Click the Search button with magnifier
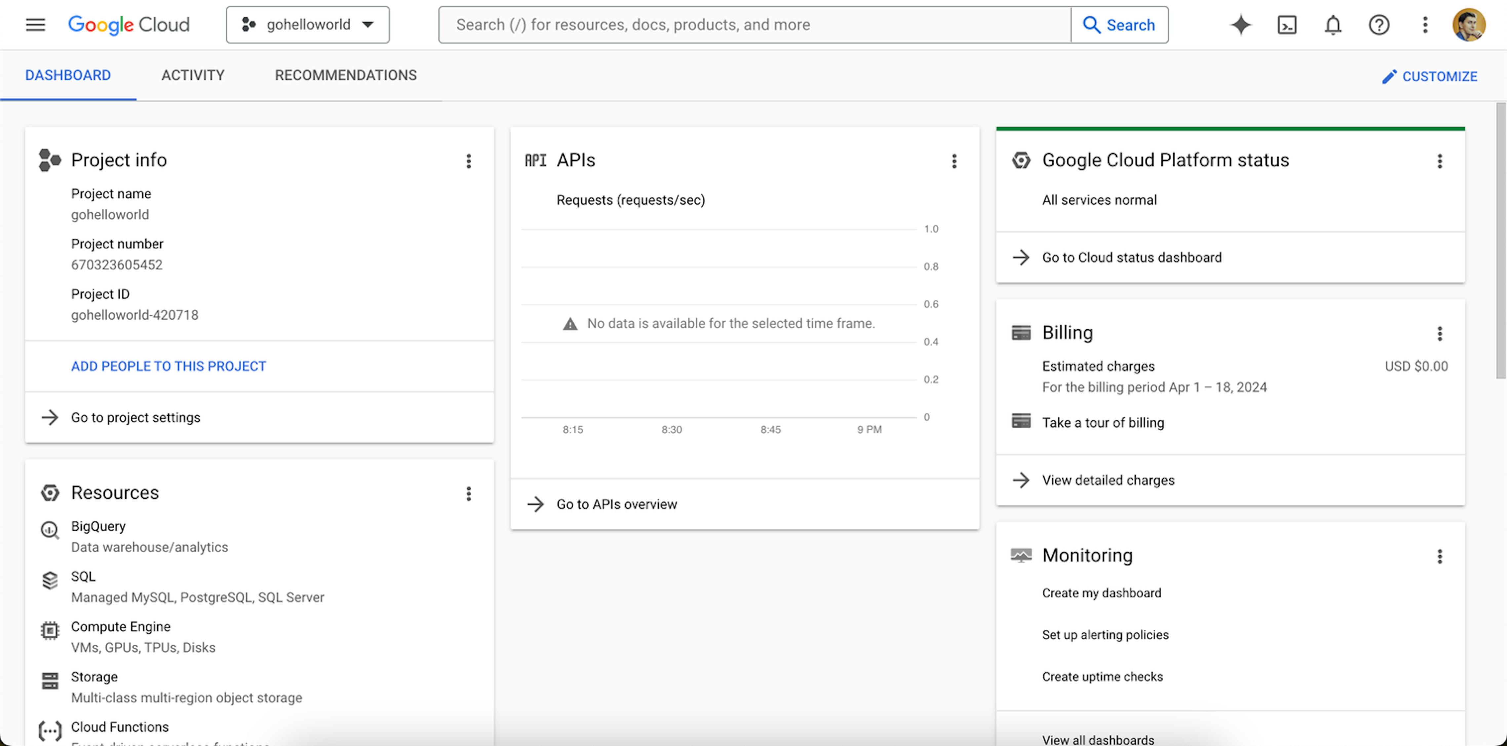 [1119, 24]
